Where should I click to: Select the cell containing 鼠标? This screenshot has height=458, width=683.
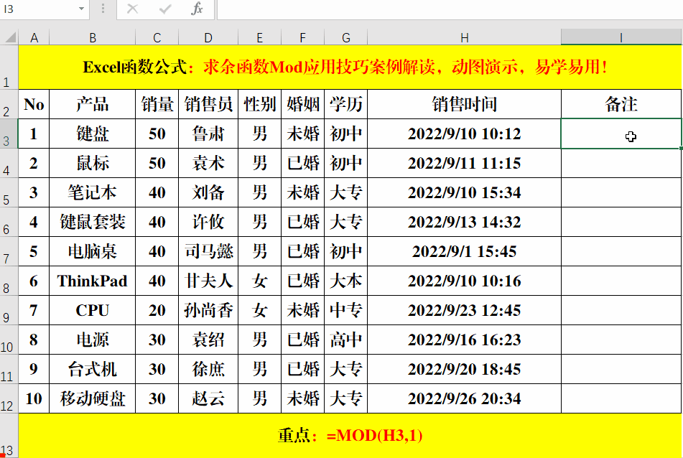[93, 163]
